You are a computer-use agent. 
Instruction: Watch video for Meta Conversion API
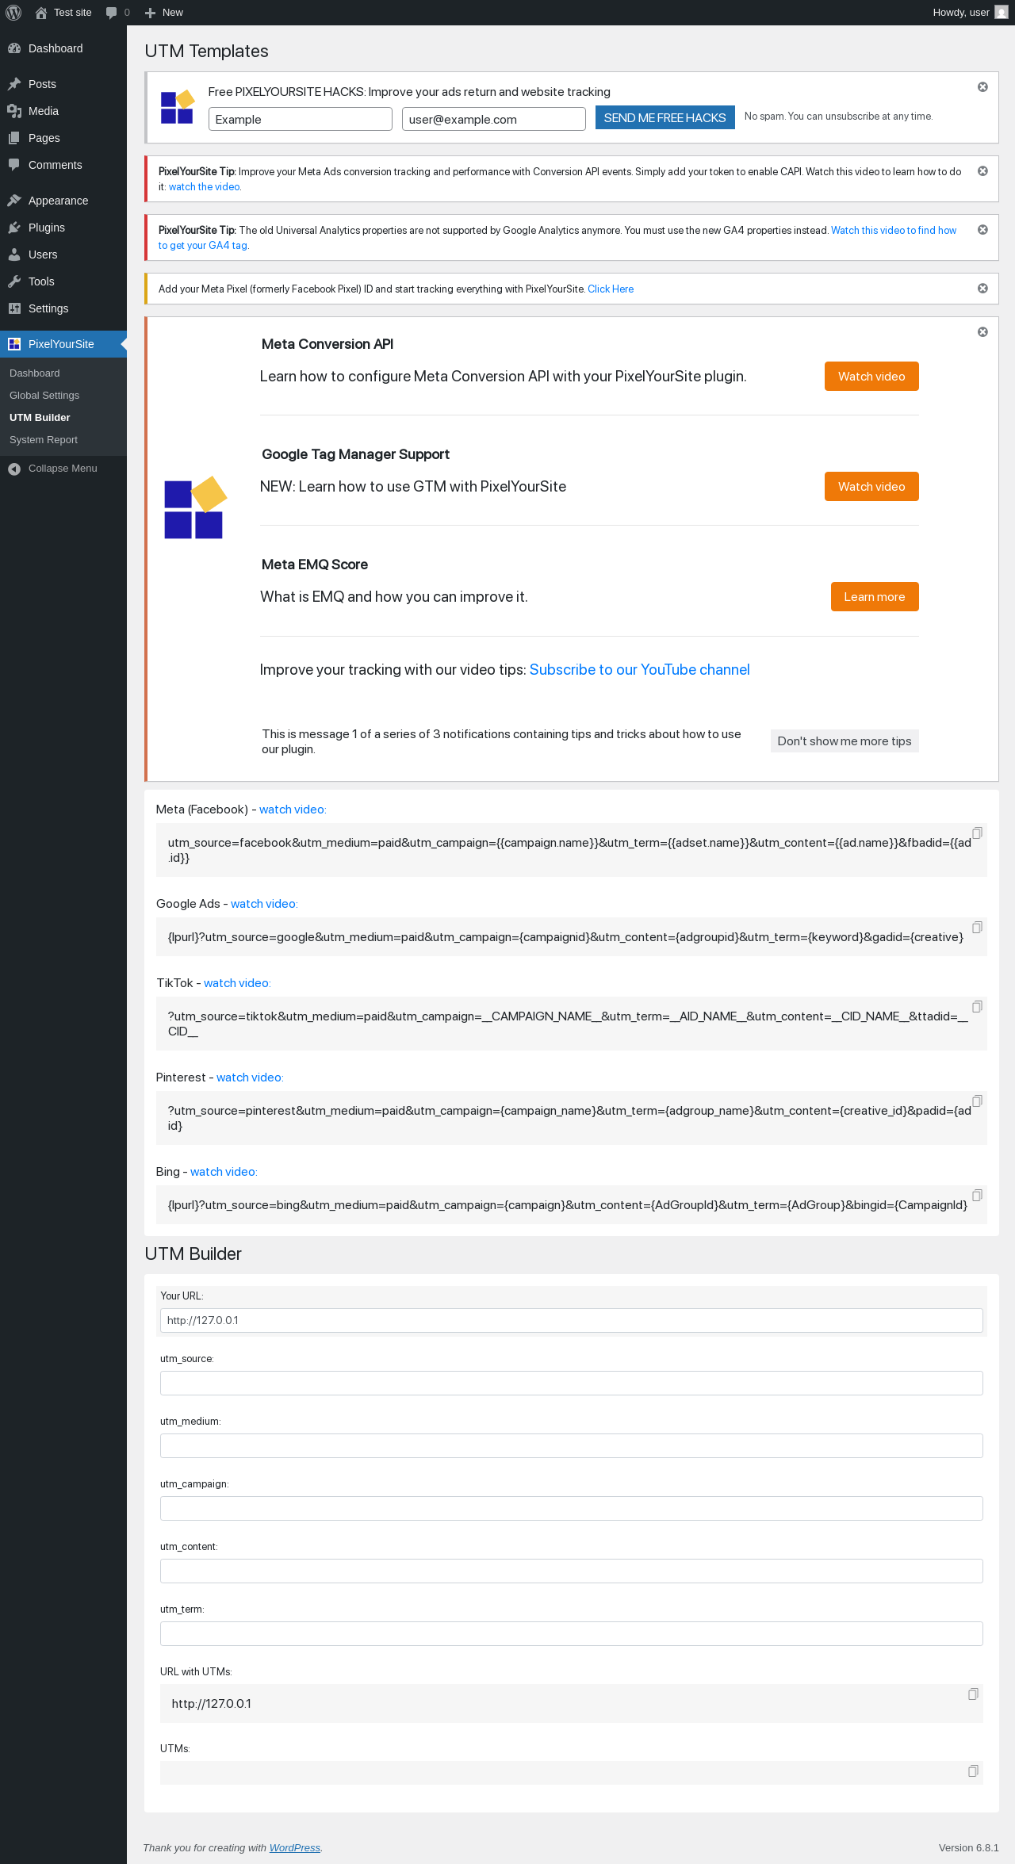(871, 377)
